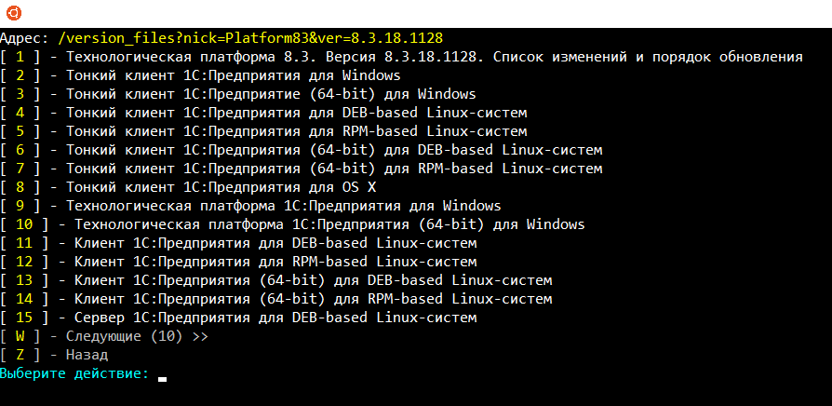This screenshot has width=832, height=406.
Task: Click the Z option Назад
Action: [54, 355]
